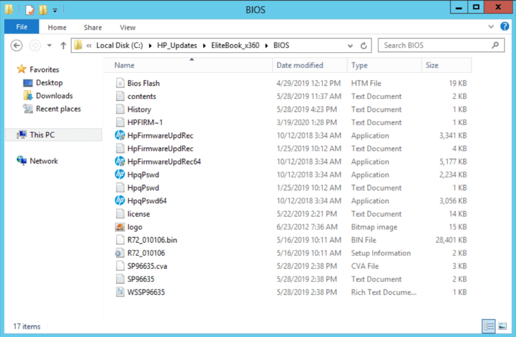Navigate to Local Disk (C:) breadcrumb

(x=120, y=45)
